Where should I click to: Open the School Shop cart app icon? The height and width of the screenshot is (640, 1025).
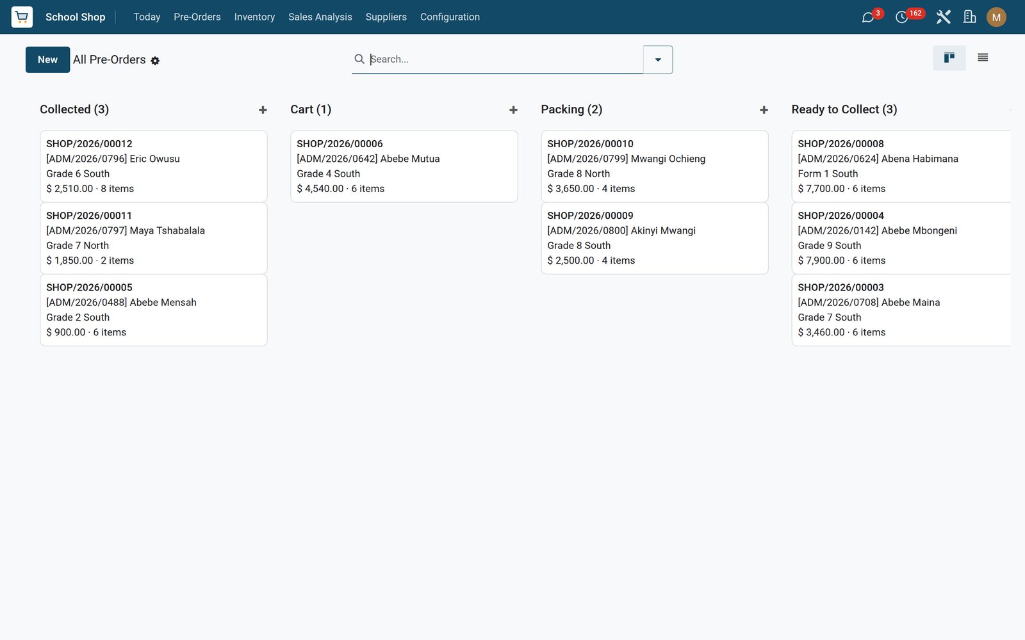point(22,17)
